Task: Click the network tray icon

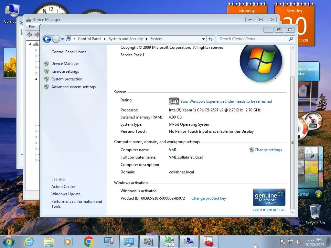Action: click(x=291, y=242)
